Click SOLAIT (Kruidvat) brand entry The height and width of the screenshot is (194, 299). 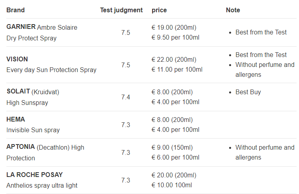33,92
